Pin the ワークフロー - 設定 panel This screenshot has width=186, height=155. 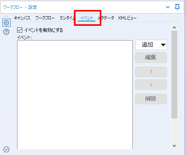pos(177,7)
